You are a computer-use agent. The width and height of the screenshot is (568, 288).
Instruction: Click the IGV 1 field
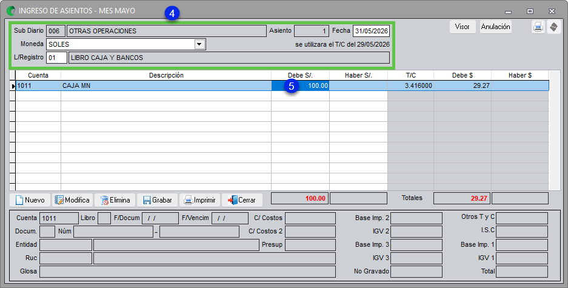(x=522, y=258)
